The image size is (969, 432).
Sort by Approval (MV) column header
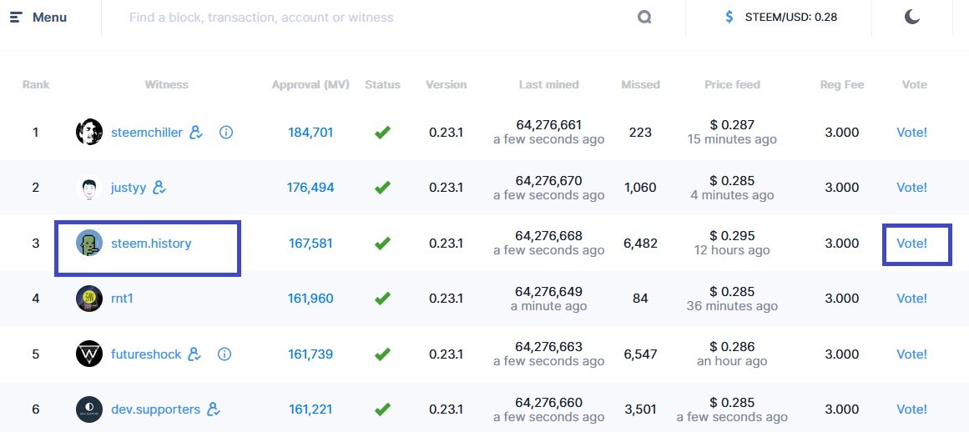[310, 84]
